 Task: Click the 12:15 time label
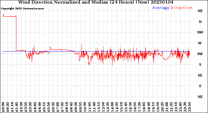(x=99, y=107)
